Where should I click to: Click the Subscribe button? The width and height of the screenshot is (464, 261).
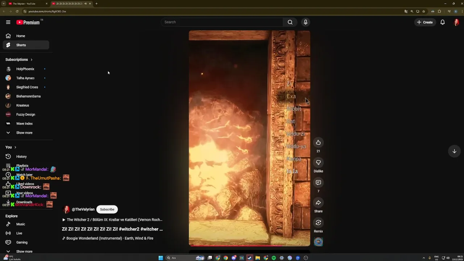click(107, 209)
